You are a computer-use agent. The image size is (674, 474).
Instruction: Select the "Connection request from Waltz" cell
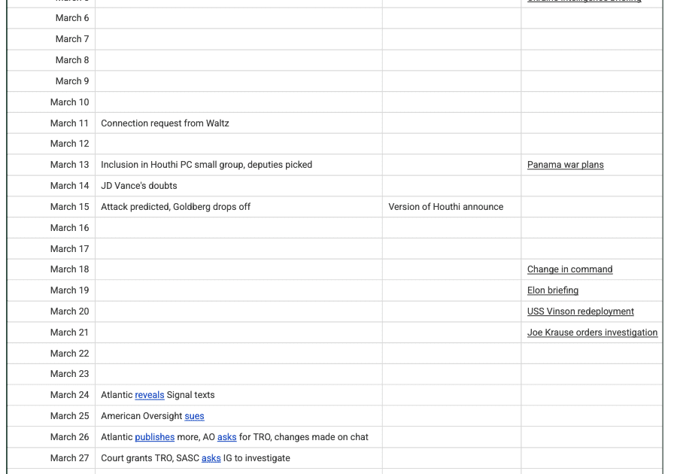click(x=165, y=123)
